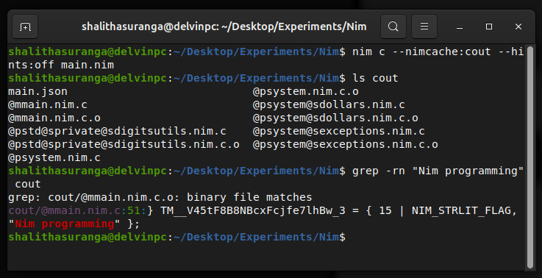The width and height of the screenshot is (542, 278).
Task: Click the 'ls cout' command text
Action: click(x=375, y=78)
